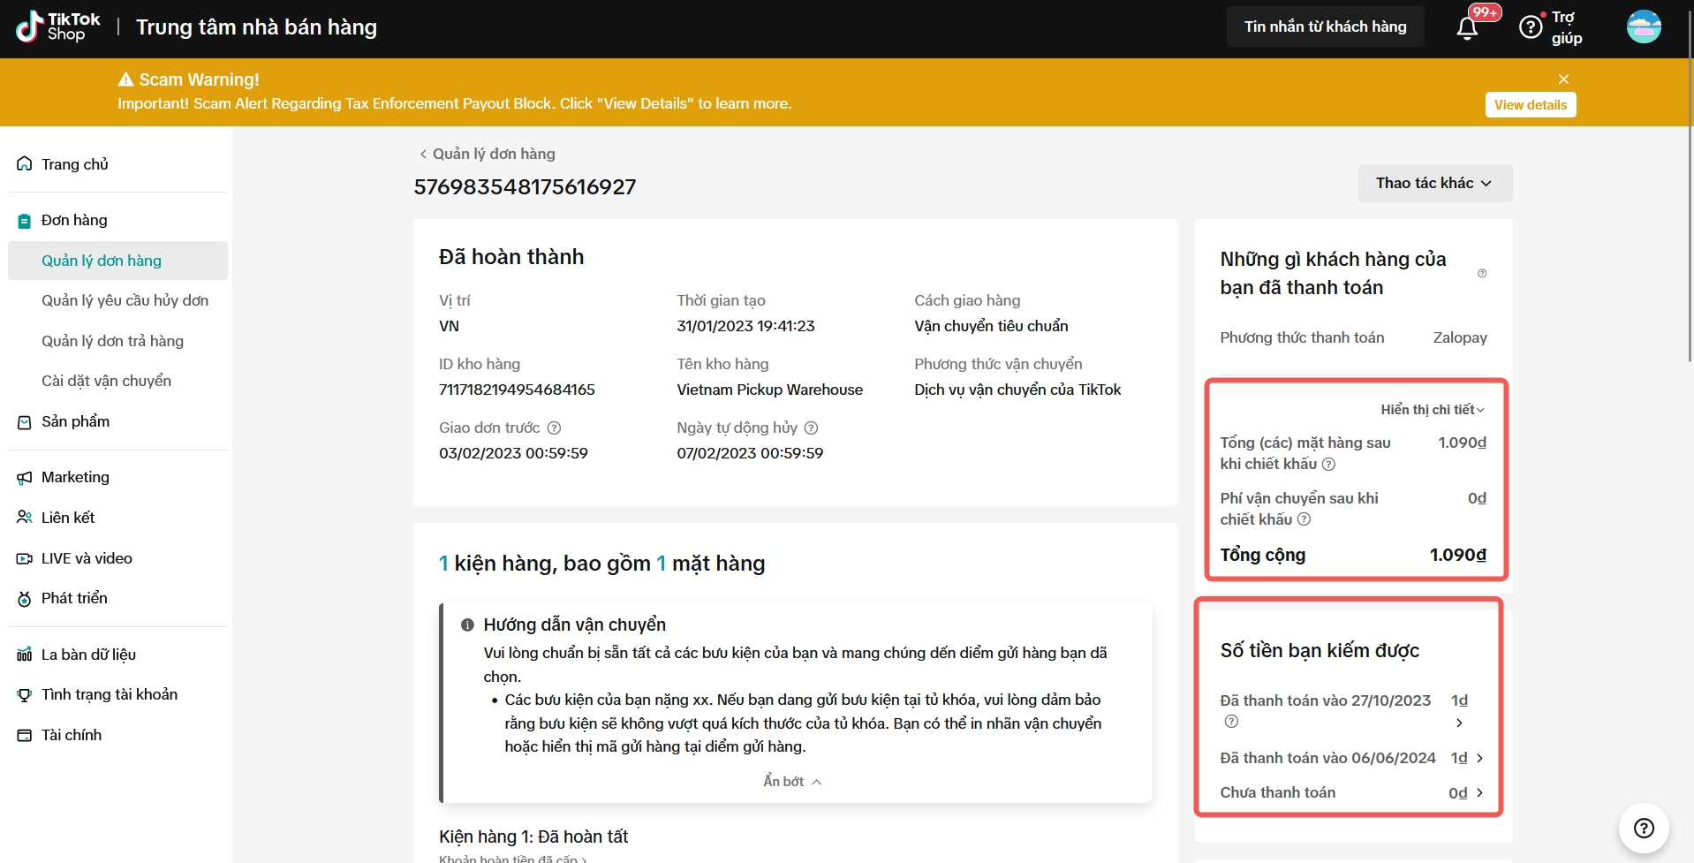The image size is (1694, 863).
Task: Open the user profile avatar
Action: pyautogui.click(x=1644, y=27)
